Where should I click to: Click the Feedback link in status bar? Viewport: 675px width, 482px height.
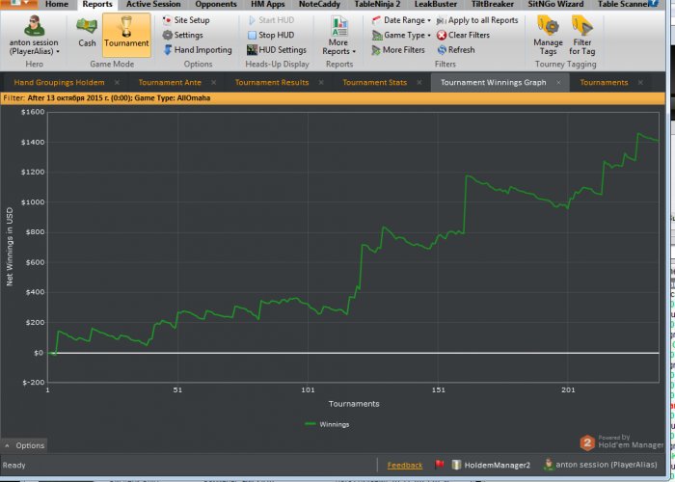405,466
